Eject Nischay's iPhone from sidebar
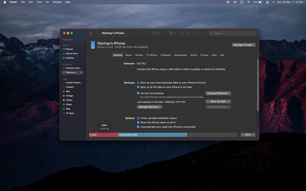 (81, 73)
